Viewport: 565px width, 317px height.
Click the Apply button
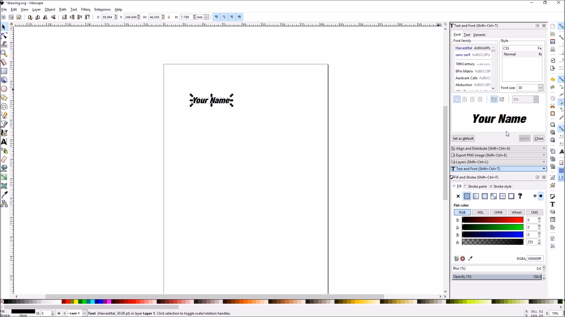click(x=524, y=139)
